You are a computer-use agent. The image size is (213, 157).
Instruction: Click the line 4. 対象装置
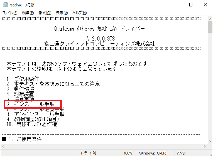coord(20,94)
